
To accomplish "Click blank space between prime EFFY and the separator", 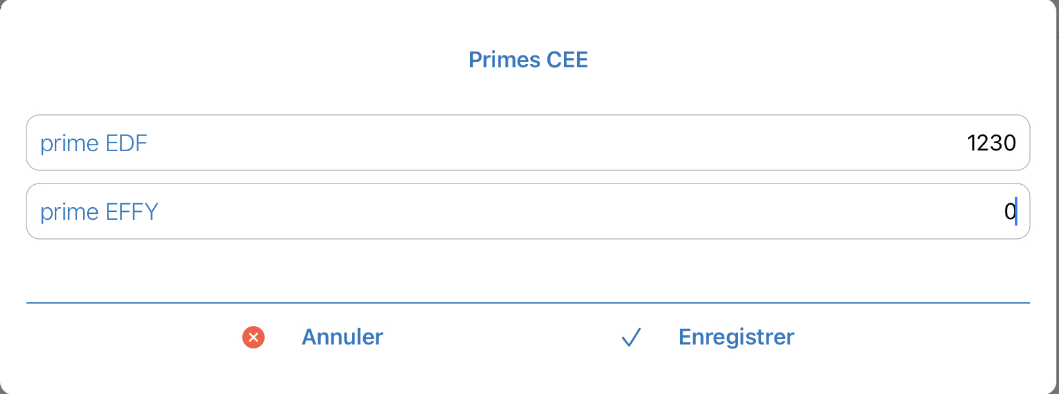I will click(x=528, y=271).
